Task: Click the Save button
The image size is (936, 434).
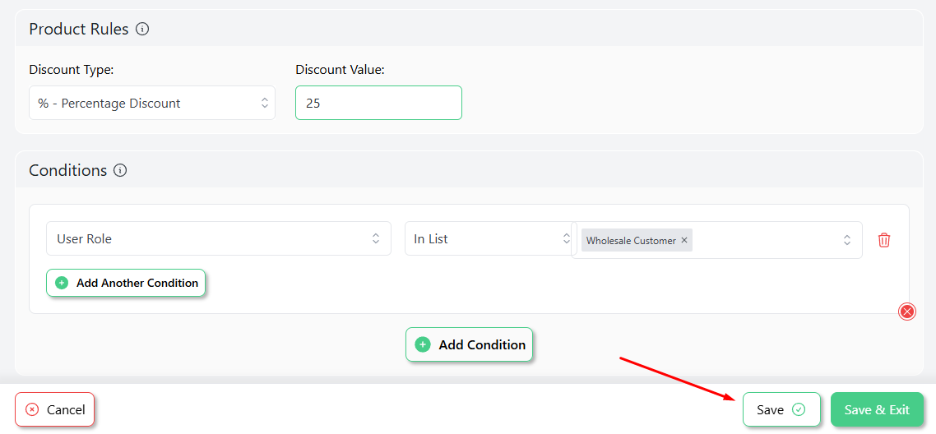Action: (781, 409)
